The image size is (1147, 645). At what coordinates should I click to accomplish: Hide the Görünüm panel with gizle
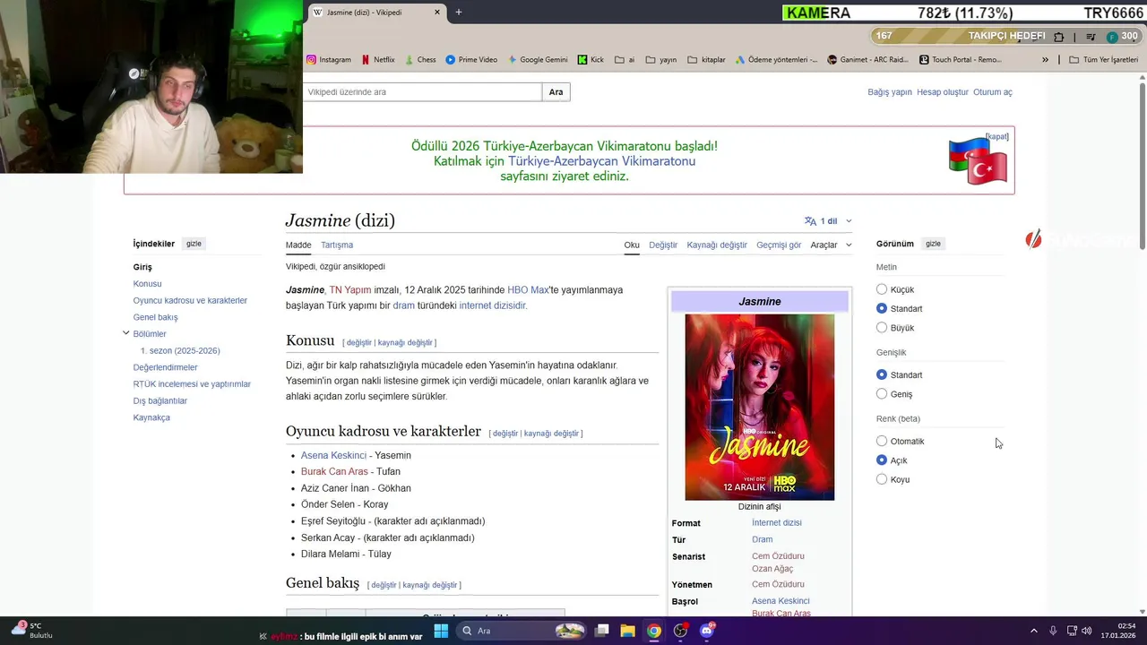pyautogui.click(x=933, y=244)
